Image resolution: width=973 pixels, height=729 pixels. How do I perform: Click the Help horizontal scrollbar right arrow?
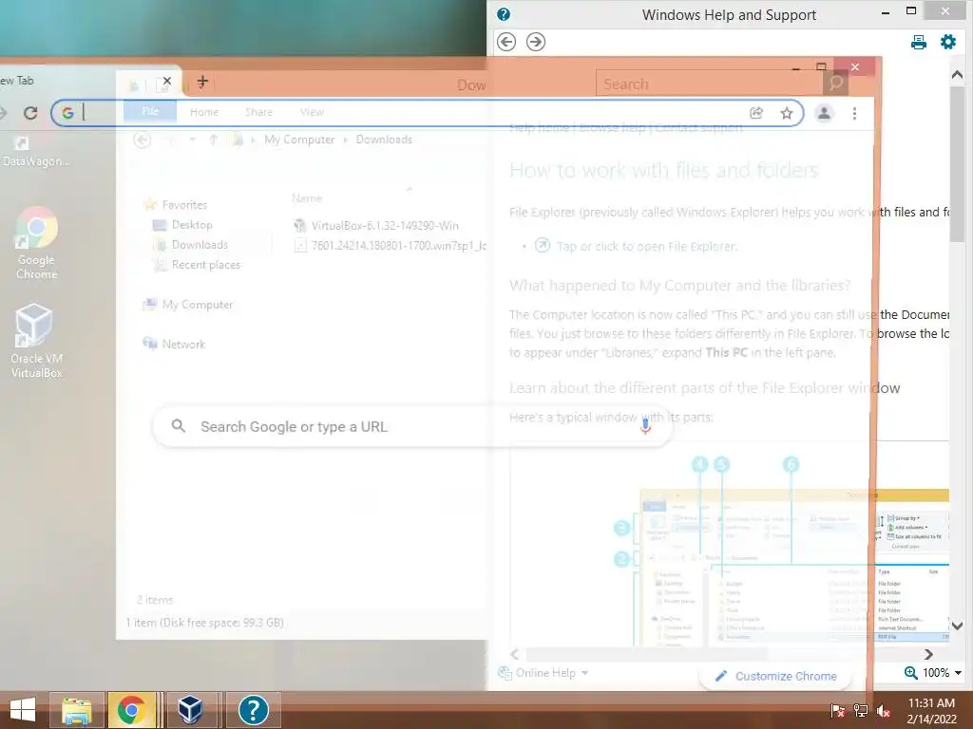(928, 654)
